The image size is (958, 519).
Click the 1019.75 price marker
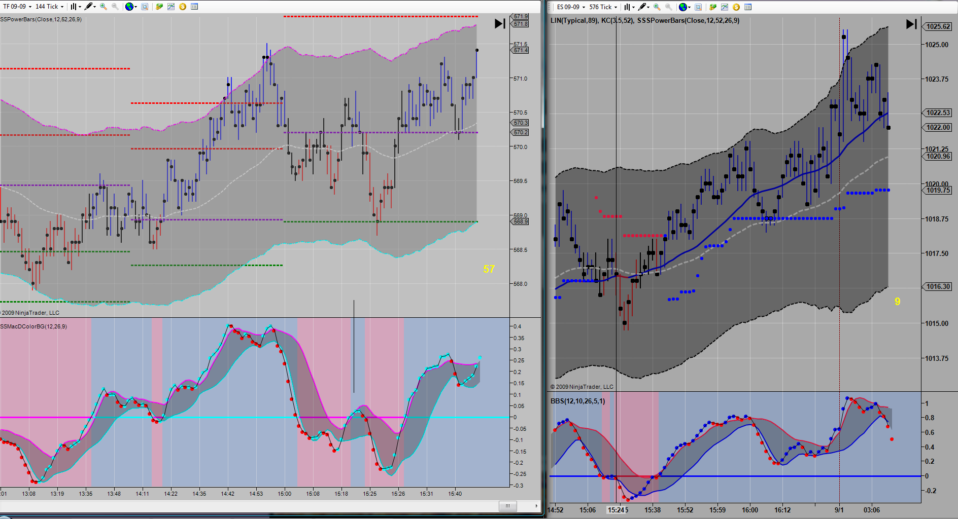(938, 190)
